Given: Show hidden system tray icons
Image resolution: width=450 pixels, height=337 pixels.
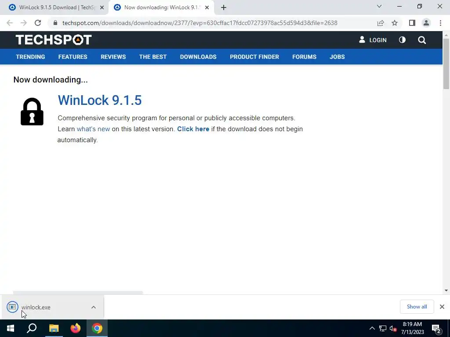Looking at the screenshot, I should 372,328.
